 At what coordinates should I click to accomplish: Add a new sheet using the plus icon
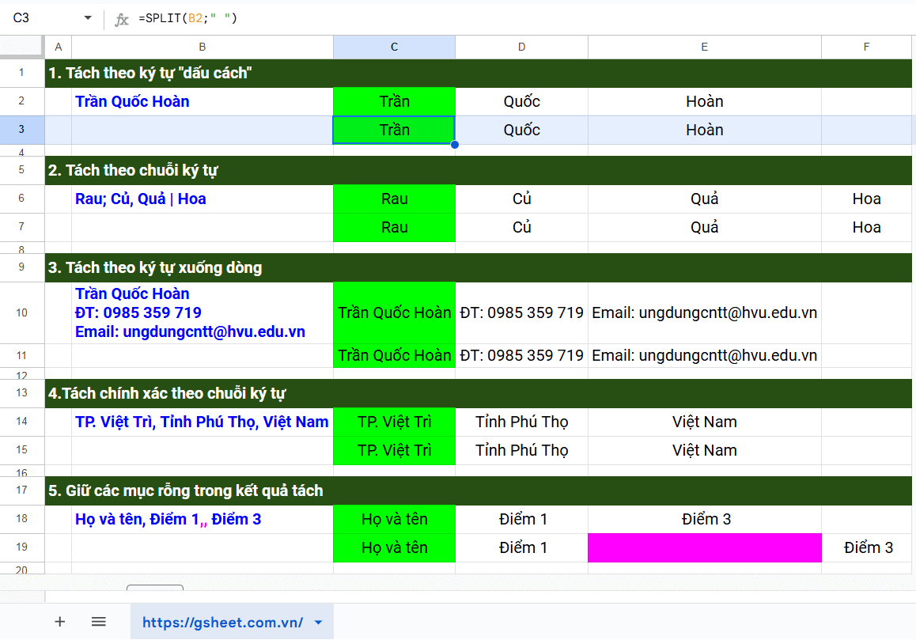tap(59, 621)
